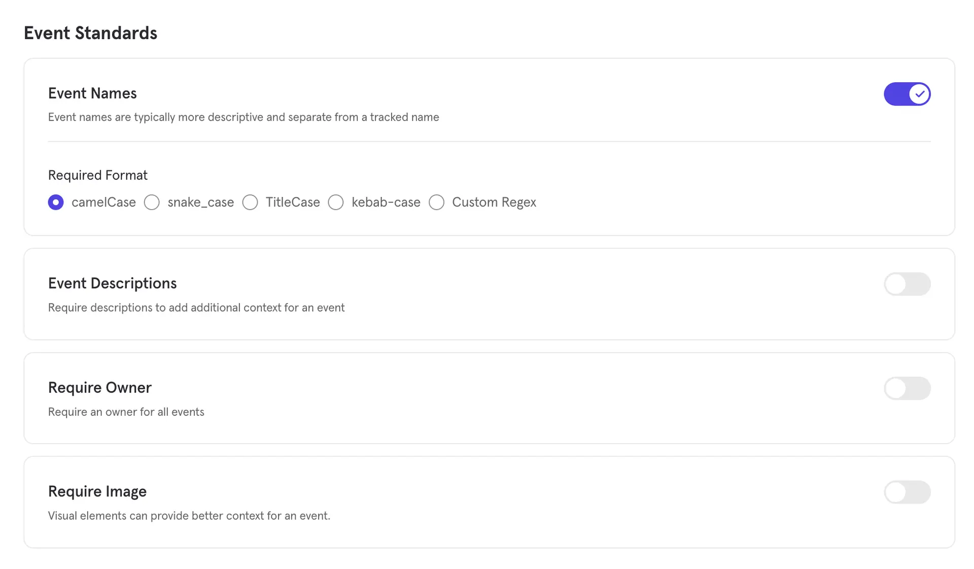Enable the Event Descriptions toggle
974x569 pixels.
pyautogui.click(x=908, y=284)
